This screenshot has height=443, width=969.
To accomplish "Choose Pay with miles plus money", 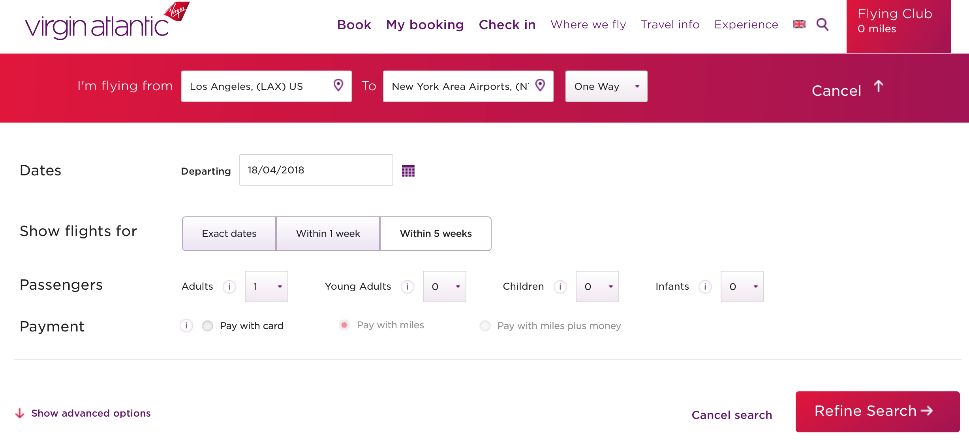I will (484, 326).
